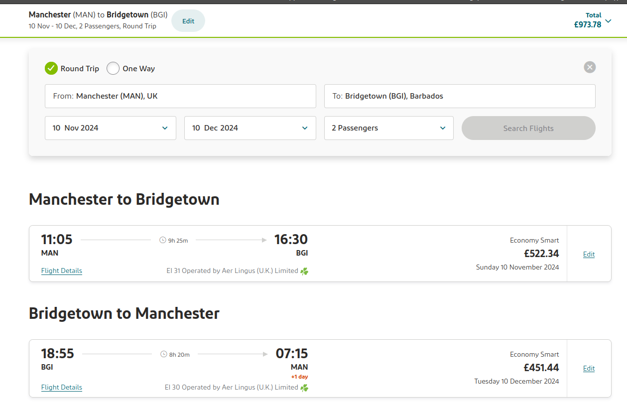Click the From Manchester (MAN) input field
The height and width of the screenshot is (410, 627).
click(180, 96)
